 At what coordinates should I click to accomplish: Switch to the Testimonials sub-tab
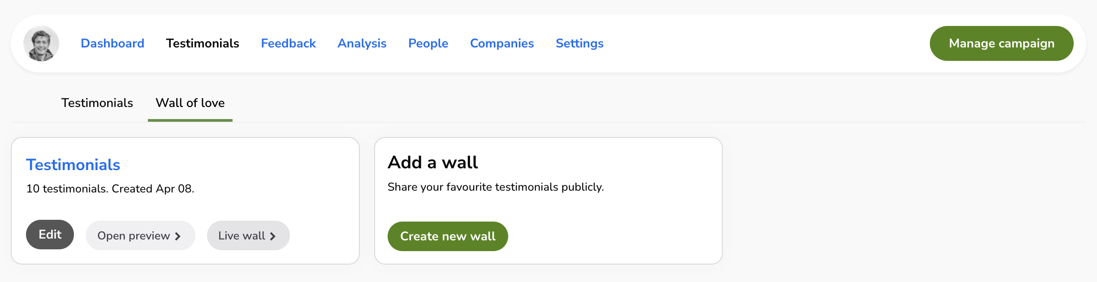[97, 103]
